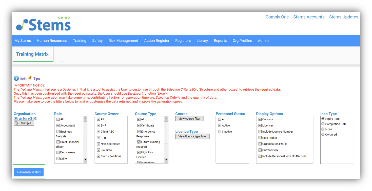Uncheck the Emergency Response course type checkbox

click(x=139, y=132)
